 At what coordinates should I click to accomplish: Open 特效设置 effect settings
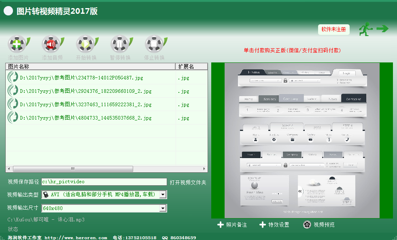[x=278, y=225]
